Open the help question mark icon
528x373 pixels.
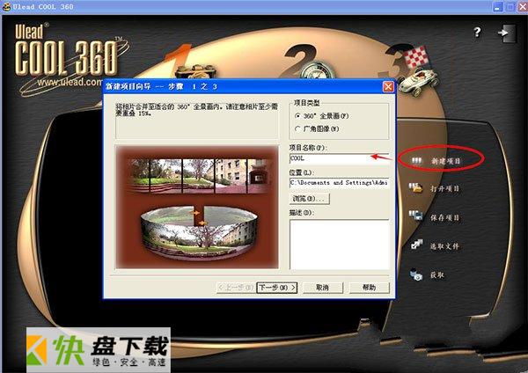477,33
